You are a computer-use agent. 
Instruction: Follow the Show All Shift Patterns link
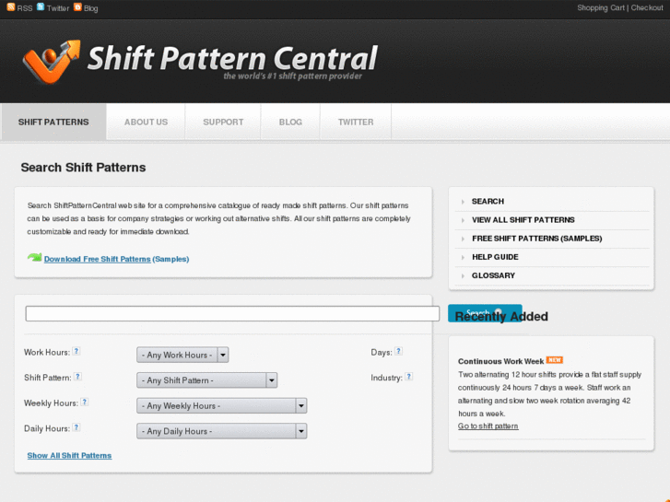click(x=69, y=456)
